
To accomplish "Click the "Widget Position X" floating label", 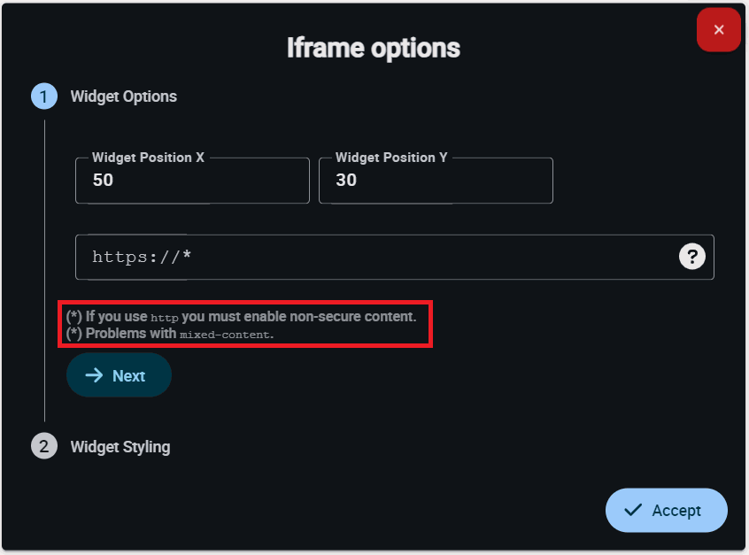I will 148,158.
